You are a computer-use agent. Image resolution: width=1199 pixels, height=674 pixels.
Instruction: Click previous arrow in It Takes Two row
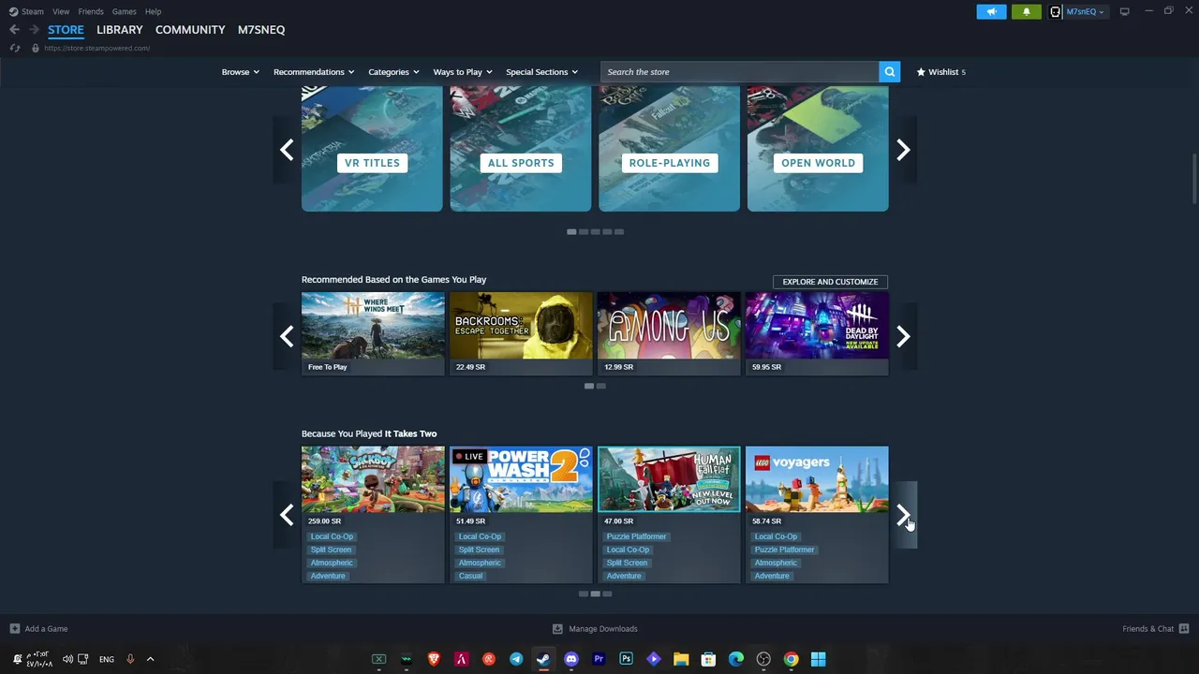click(287, 515)
